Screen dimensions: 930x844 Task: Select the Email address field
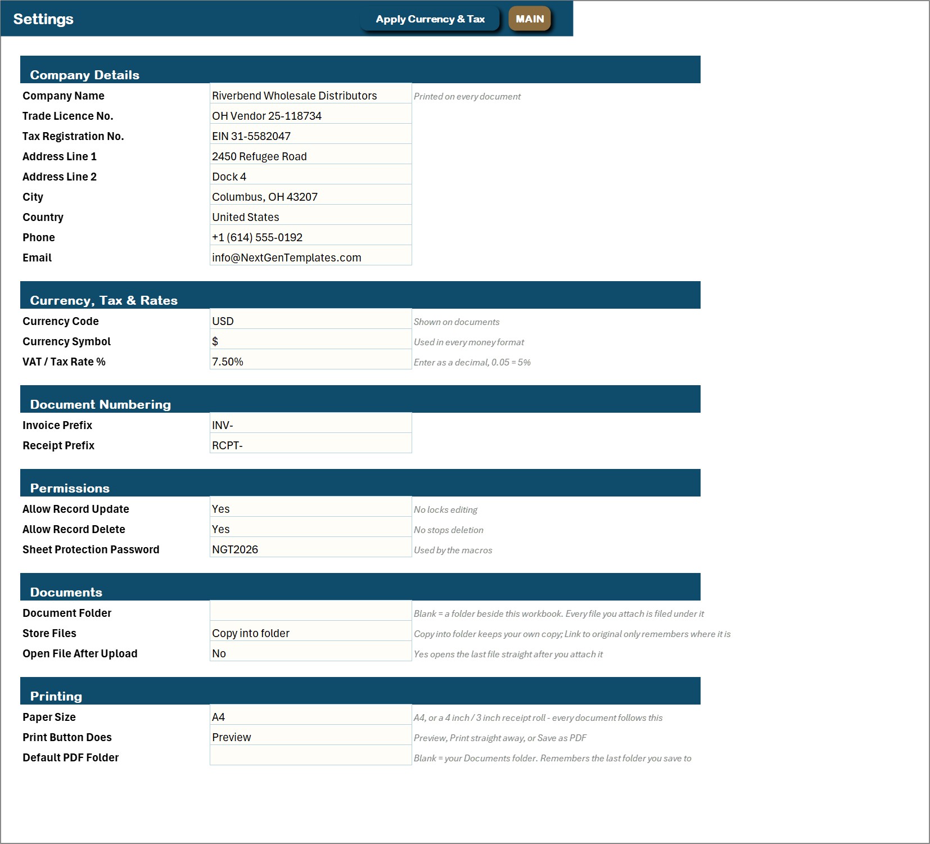pyautogui.click(x=310, y=255)
